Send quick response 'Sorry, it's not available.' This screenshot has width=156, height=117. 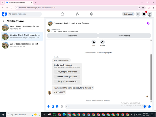67,81
